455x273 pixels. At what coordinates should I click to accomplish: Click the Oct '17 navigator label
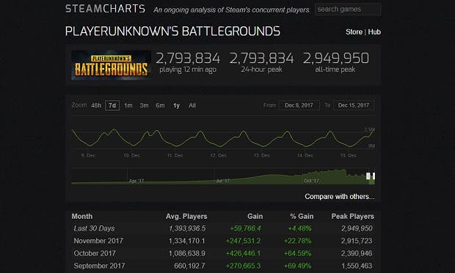point(311,181)
